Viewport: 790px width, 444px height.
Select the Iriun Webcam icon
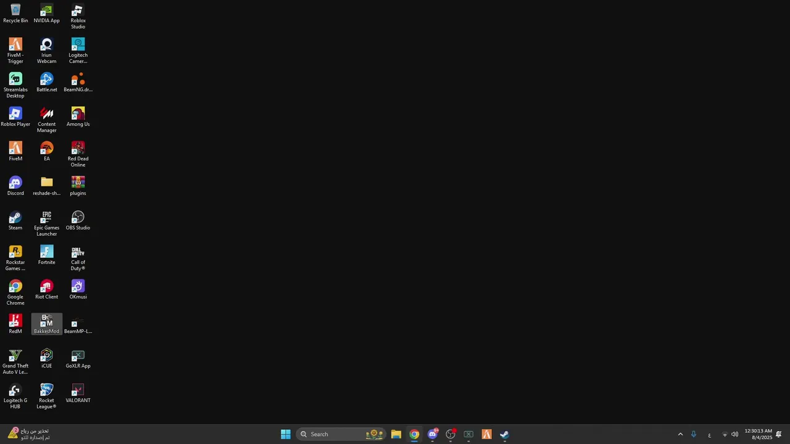[x=46, y=51]
